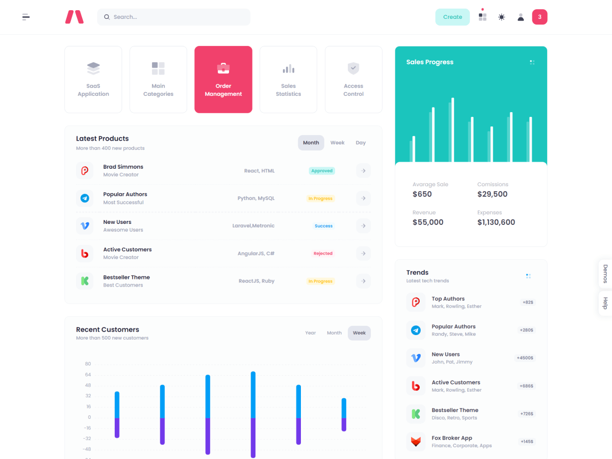The width and height of the screenshot is (612, 459).
Task: Open the user profile icon
Action: click(x=521, y=17)
